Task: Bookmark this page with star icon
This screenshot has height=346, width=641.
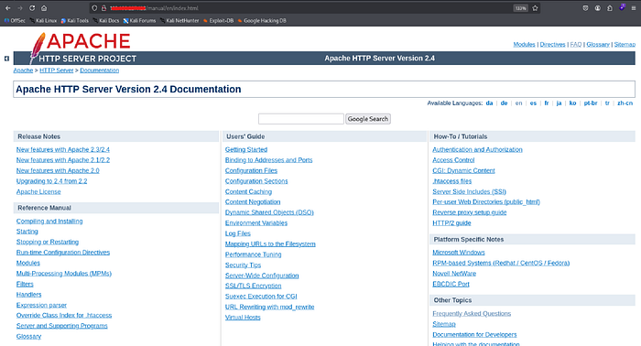Action: pyautogui.click(x=535, y=8)
